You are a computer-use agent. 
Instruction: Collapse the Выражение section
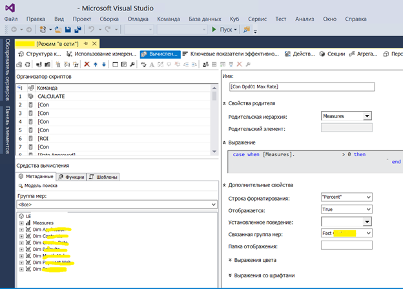224,143
